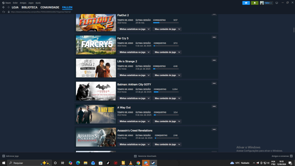Open the Life is Strange 2 title link
The image size is (295, 166).
(x=127, y=61)
